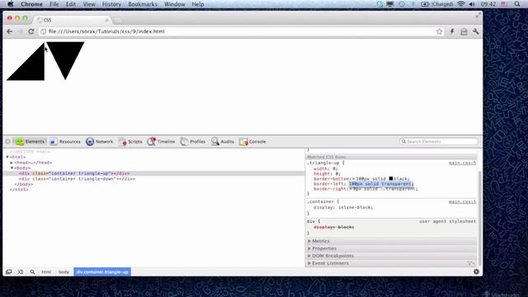Screen dimensions: 528x297
Task: Select the closing body tag line
Action: pos(24,184)
